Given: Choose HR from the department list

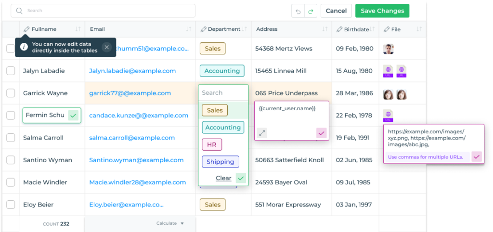Looking at the screenshot, I should tap(212, 145).
